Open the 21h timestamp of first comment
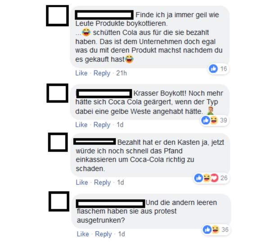The width and height of the screenshot is (262, 250). tap(122, 73)
